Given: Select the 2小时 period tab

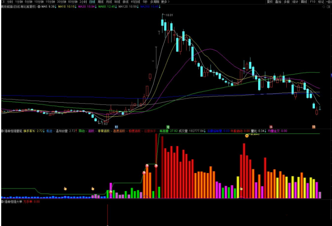Looking at the screenshot, I should click(83, 2).
